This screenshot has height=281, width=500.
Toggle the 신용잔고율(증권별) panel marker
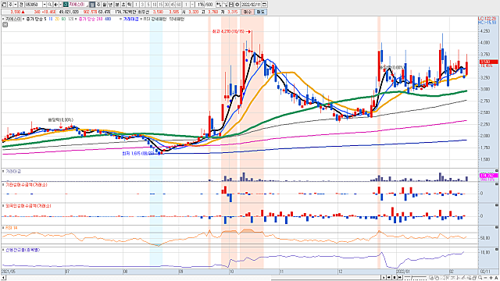(3, 250)
